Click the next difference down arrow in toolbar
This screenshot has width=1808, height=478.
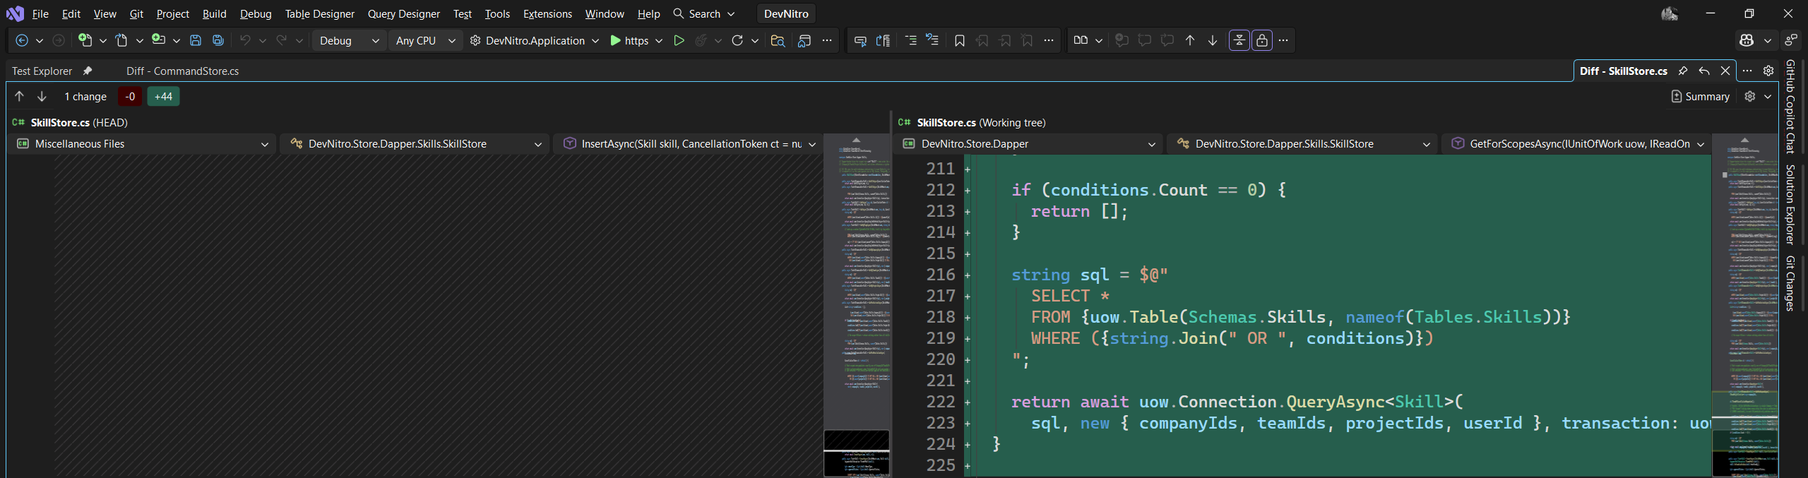[x=1213, y=41]
